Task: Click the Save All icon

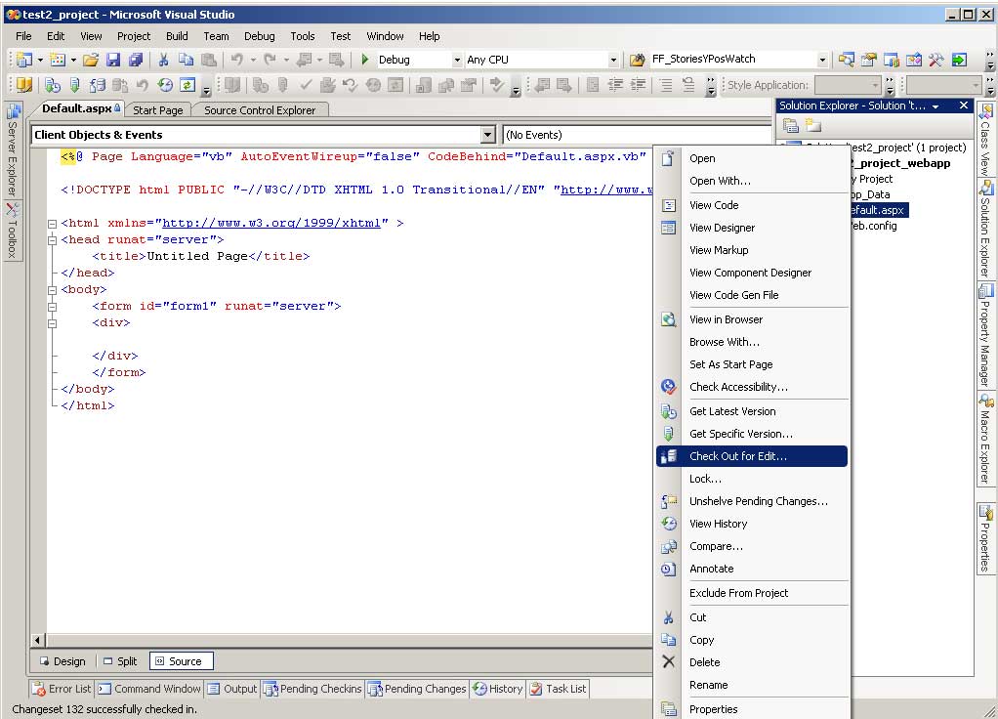Action: pos(136,60)
